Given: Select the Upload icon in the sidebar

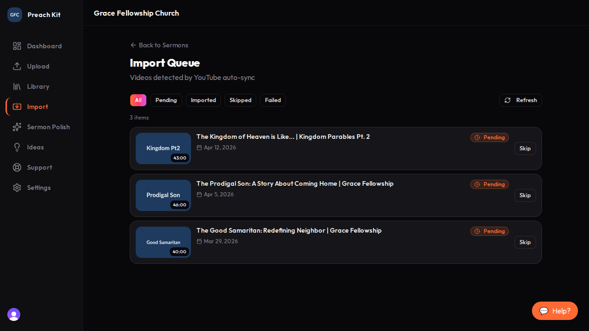Looking at the screenshot, I should 17,66.
